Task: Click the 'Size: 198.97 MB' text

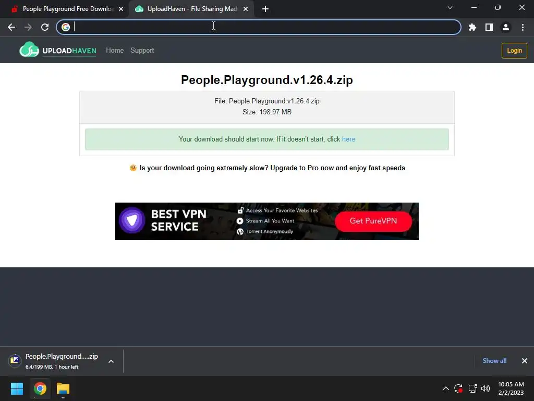Action: [x=267, y=112]
